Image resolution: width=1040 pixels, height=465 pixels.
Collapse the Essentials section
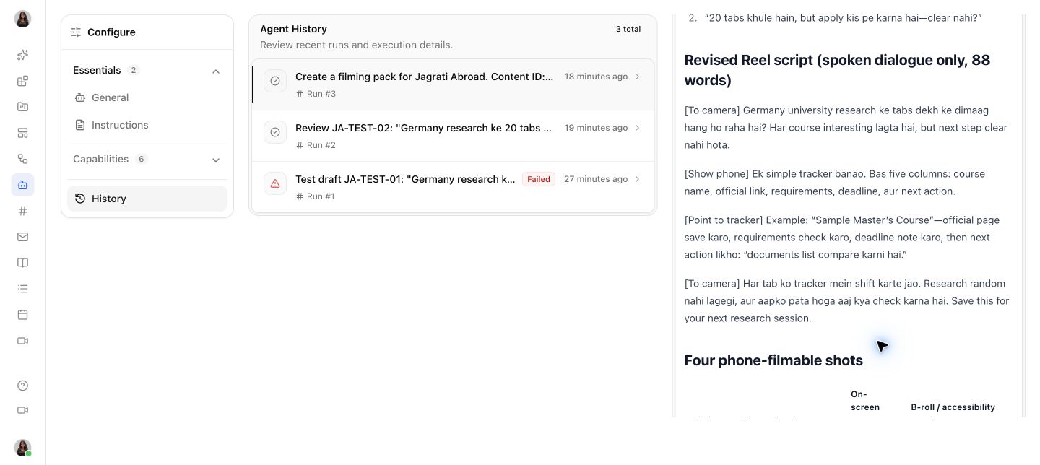point(216,71)
